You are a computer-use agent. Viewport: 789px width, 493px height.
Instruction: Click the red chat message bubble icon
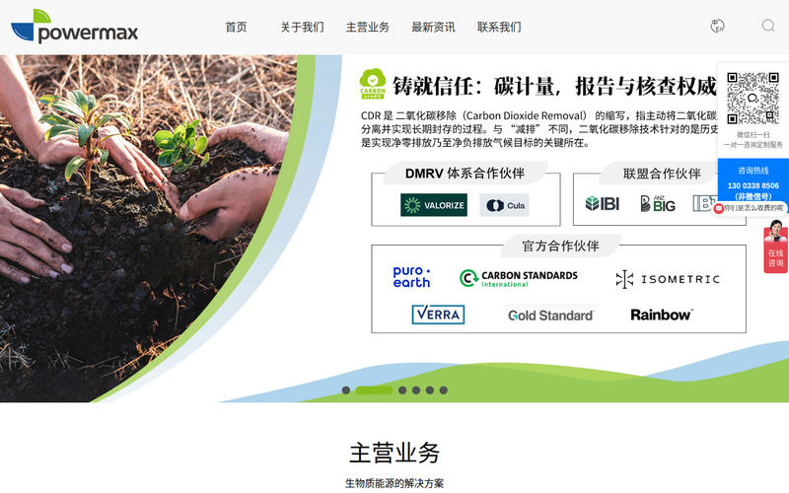(719, 208)
